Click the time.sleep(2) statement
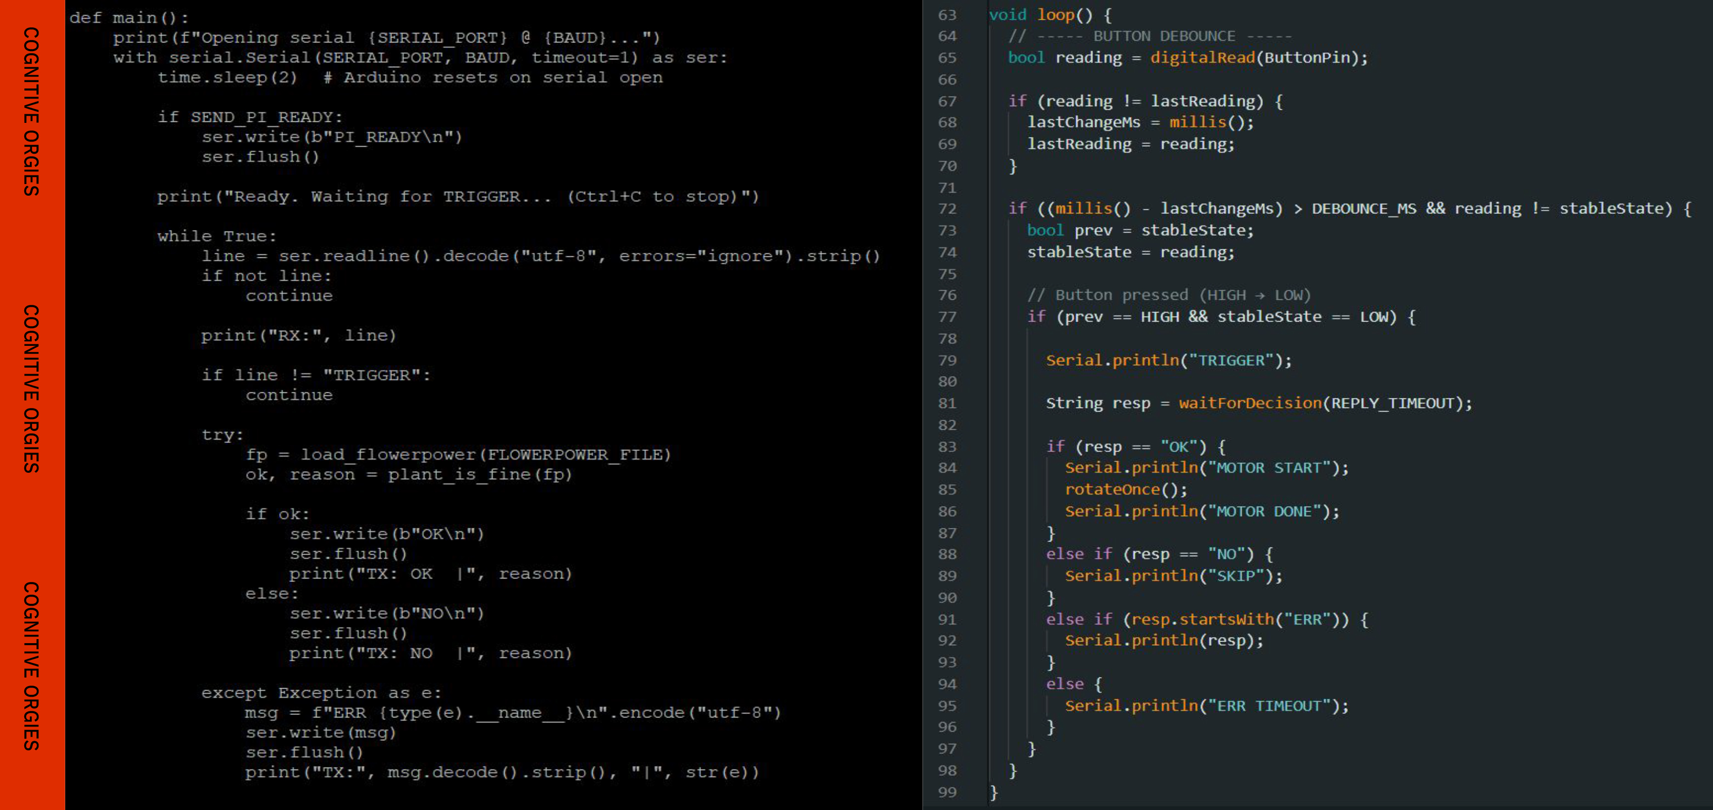1713x810 pixels. pos(228,78)
